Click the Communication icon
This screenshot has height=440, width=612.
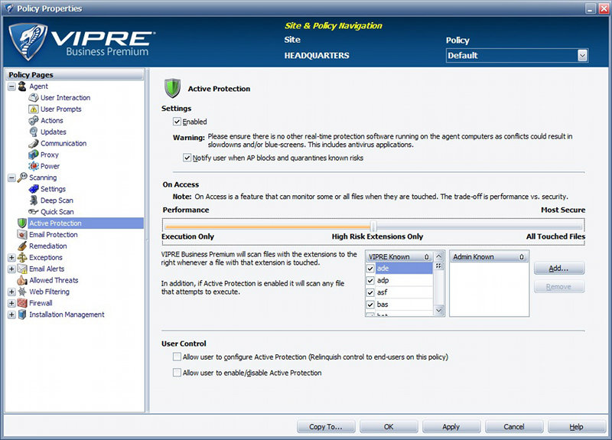tap(34, 143)
